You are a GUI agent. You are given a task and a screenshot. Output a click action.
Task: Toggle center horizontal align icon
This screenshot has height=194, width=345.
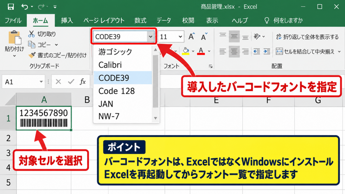point(234,51)
